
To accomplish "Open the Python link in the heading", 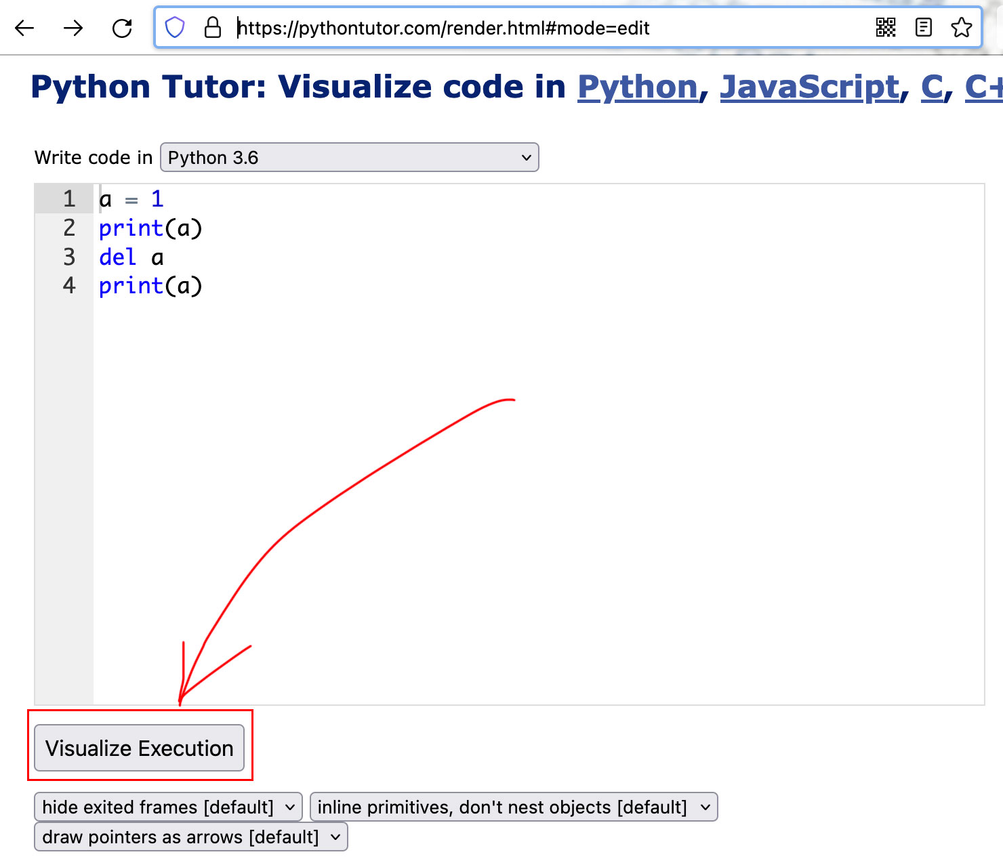I will [638, 87].
